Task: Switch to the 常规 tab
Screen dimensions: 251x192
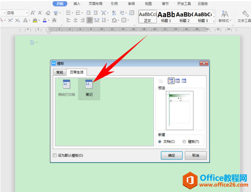Action: 60,72
